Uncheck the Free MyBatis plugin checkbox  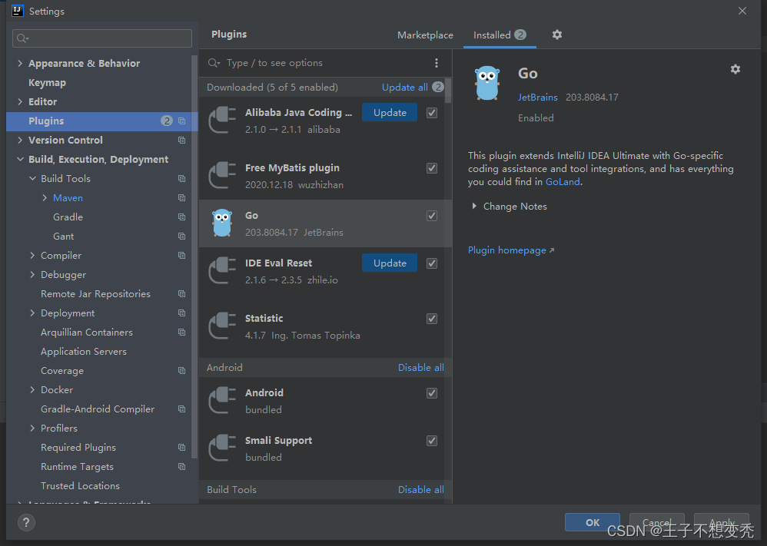coord(432,168)
